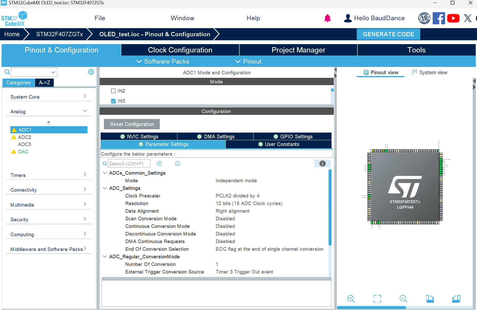Go to next parameter search result

point(178,163)
